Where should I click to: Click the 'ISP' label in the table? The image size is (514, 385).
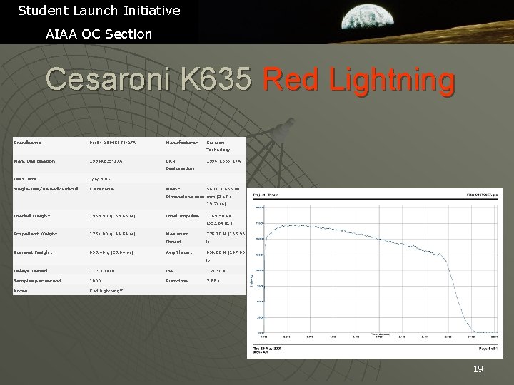169,271
